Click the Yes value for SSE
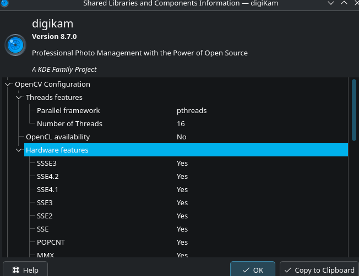Viewport: 359px width, 276px height. coord(182,229)
